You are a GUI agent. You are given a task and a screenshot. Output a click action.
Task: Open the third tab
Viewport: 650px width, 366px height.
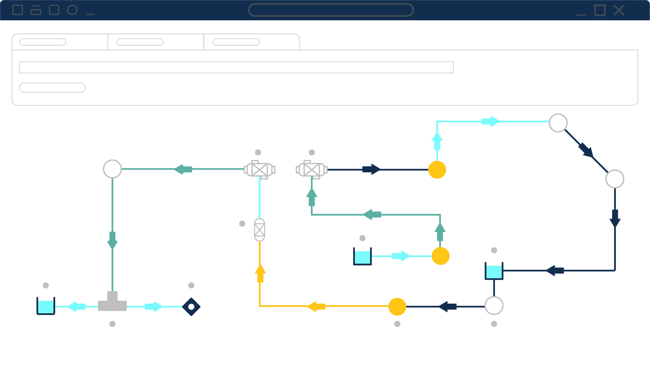tap(252, 41)
